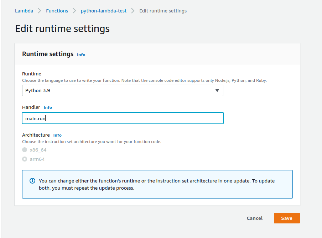Cancel editing the runtime settings
The image size is (322, 238).
point(254,218)
